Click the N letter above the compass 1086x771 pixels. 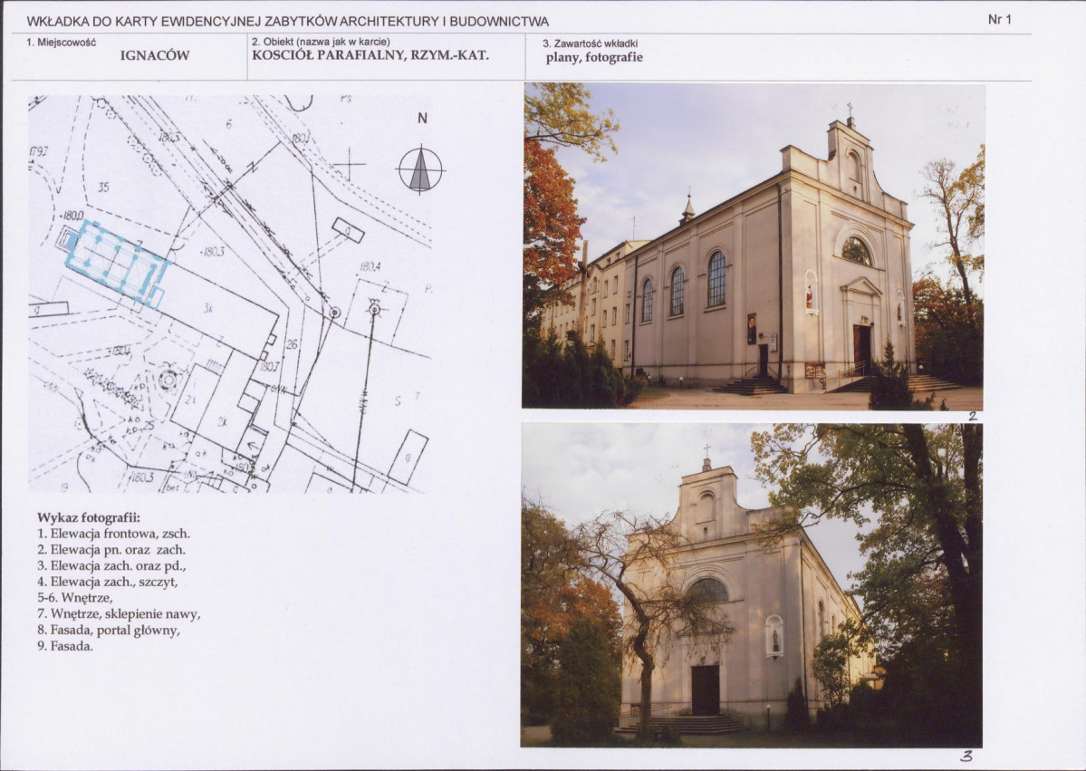[x=420, y=118]
